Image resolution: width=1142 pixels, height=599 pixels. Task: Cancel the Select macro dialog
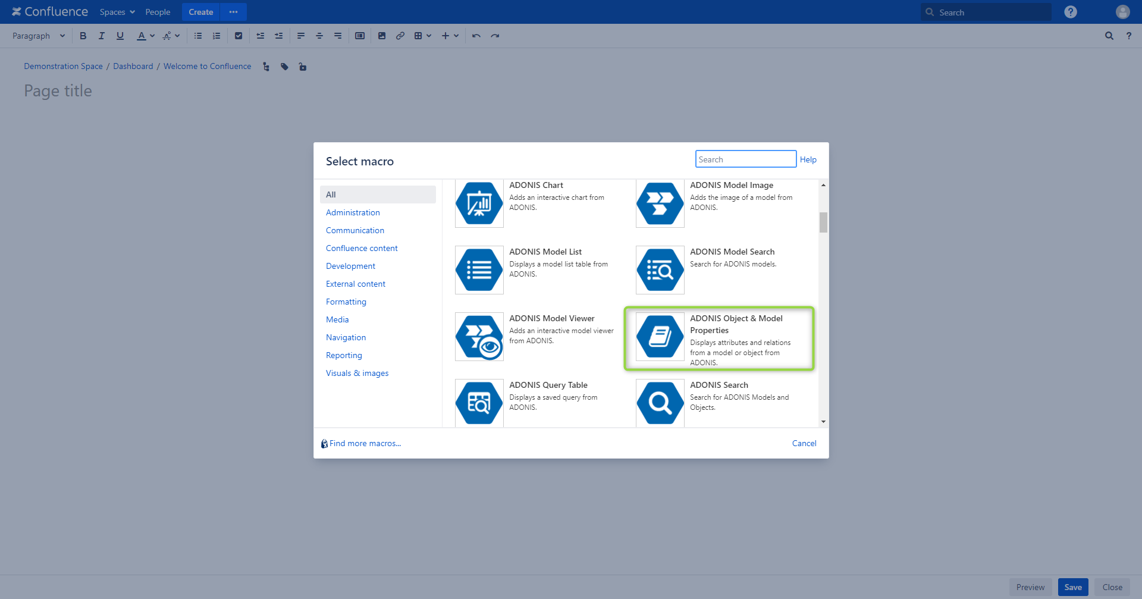[804, 443]
